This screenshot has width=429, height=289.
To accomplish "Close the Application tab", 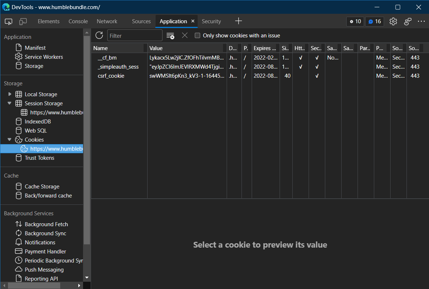I will (193, 21).
